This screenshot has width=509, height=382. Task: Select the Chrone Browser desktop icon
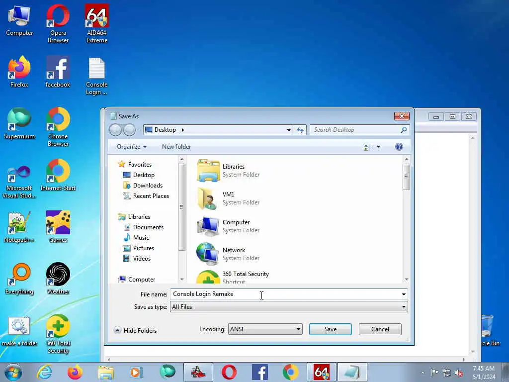[58, 127]
